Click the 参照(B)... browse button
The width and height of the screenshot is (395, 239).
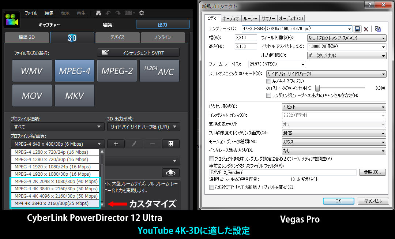point(372,172)
